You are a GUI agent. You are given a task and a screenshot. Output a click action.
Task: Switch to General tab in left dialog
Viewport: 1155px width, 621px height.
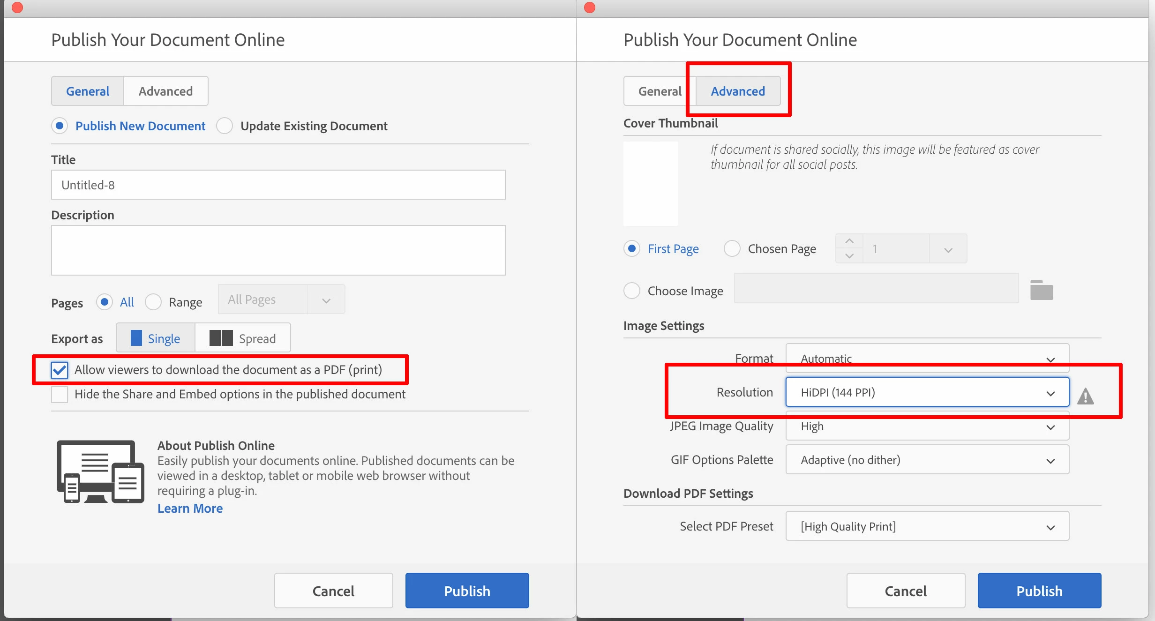88,91
